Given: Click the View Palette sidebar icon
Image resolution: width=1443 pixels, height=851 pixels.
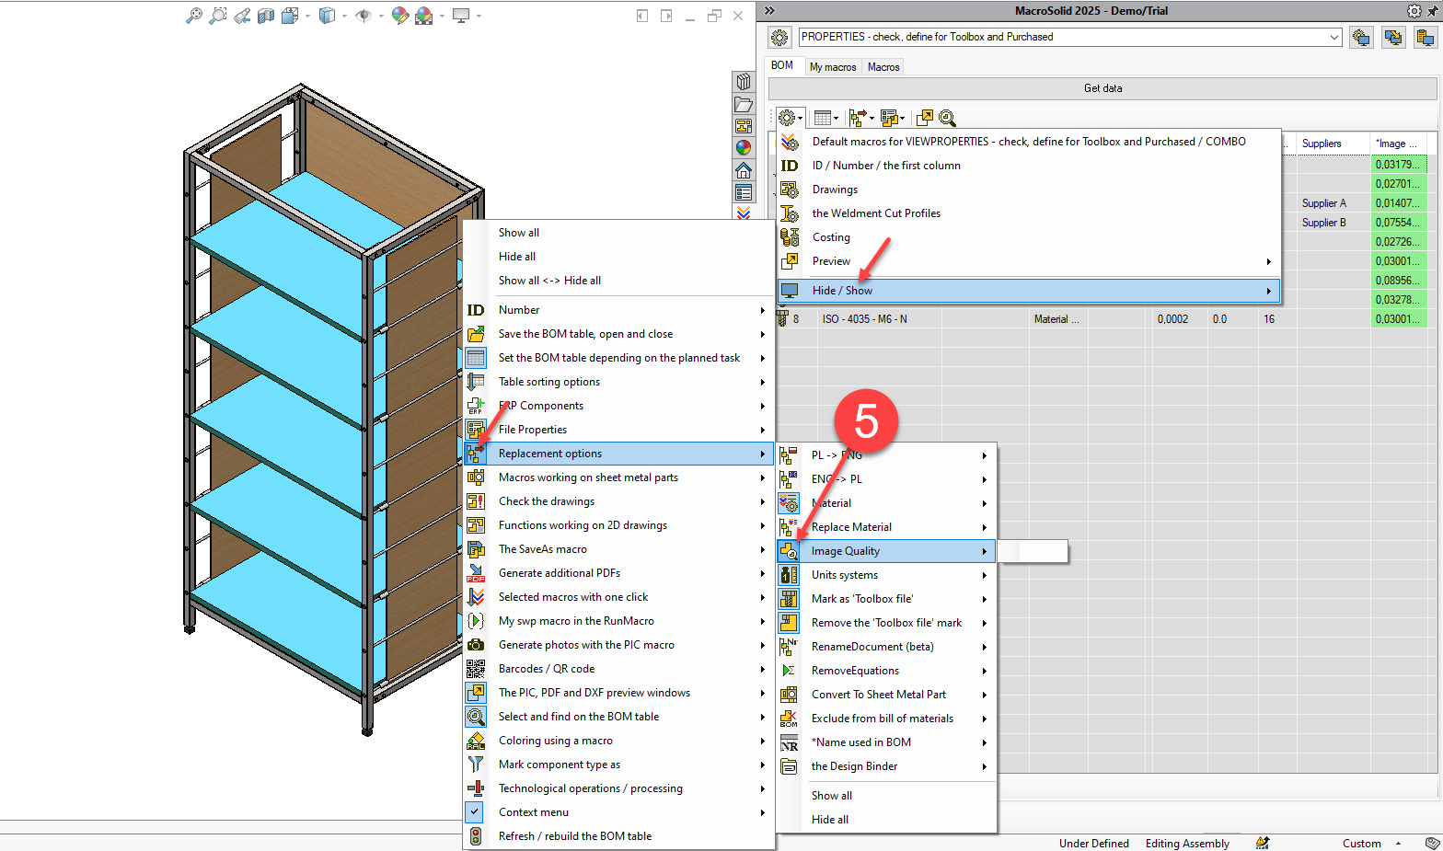Looking at the screenshot, I should [x=744, y=126].
